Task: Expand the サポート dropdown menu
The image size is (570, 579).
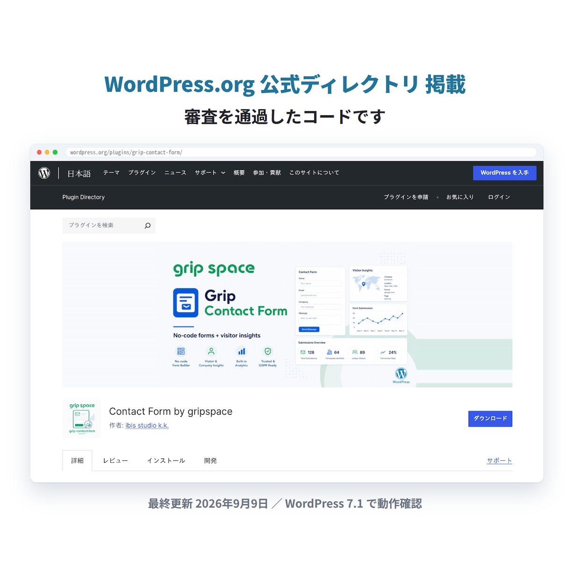Action: tap(210, 173)
